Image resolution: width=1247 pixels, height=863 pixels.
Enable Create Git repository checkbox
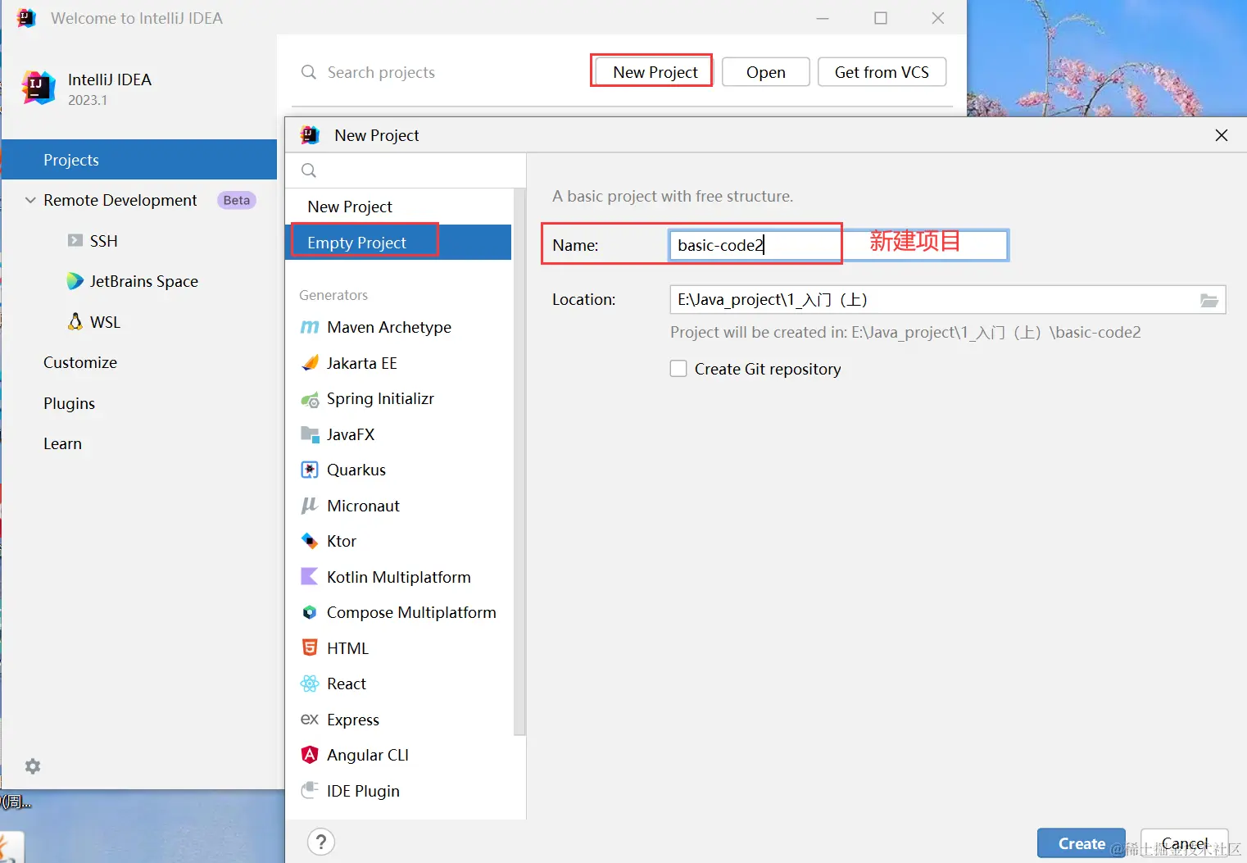pos(678,369)
